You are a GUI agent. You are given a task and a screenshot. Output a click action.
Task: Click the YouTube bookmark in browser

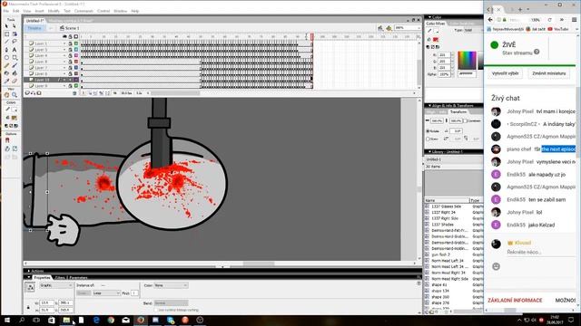558,29
